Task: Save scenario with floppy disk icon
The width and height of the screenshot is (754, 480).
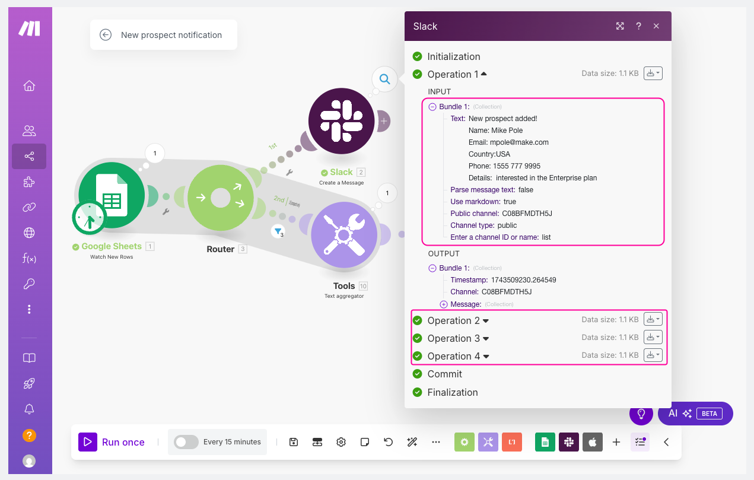Action: 294,442
